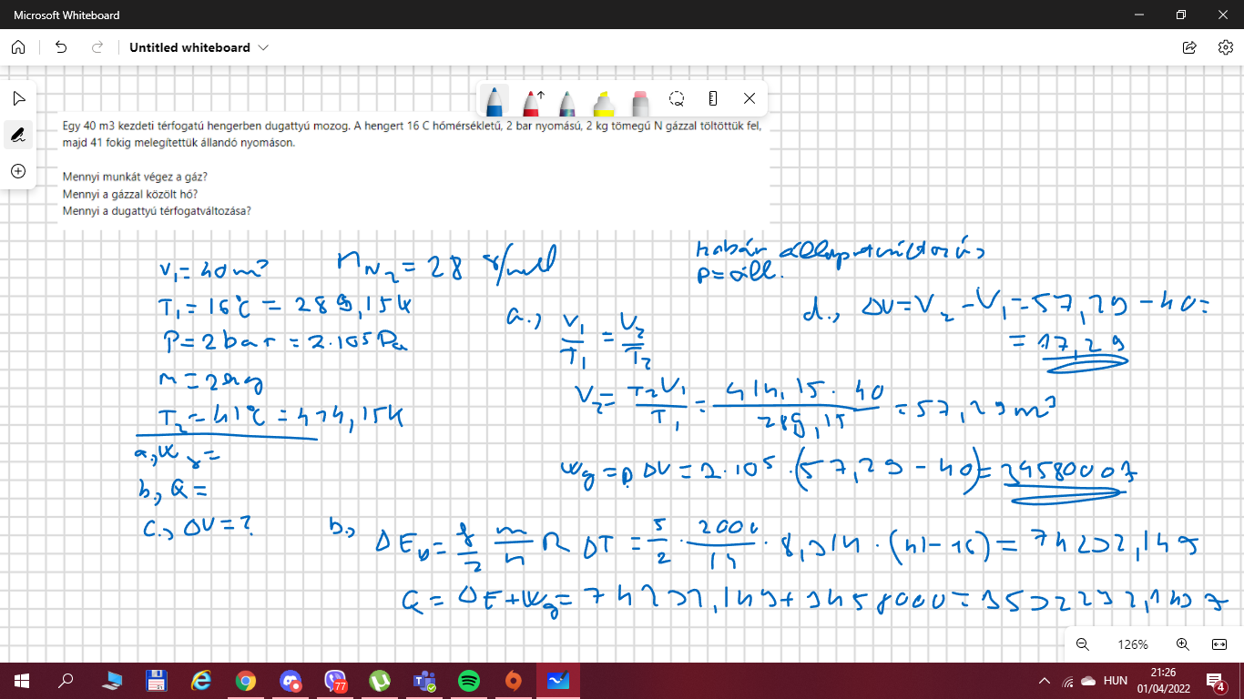Expand the Untitled whiteboard title dropdown
The width and height of the screenshot is (1244, 699).
263,47
